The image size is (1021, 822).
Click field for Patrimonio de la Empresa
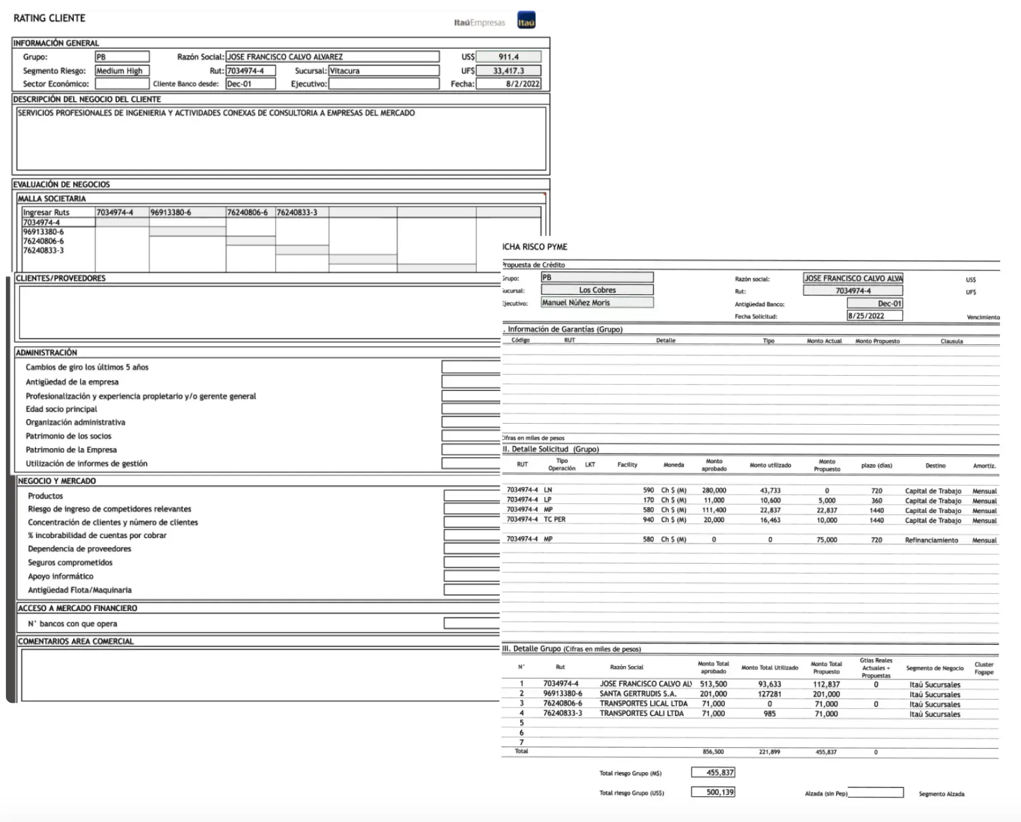click(x=471, y=450)
